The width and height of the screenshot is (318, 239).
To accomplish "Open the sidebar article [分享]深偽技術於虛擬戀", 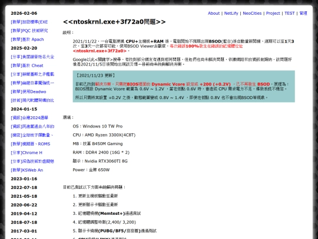I will pos(32,161).
